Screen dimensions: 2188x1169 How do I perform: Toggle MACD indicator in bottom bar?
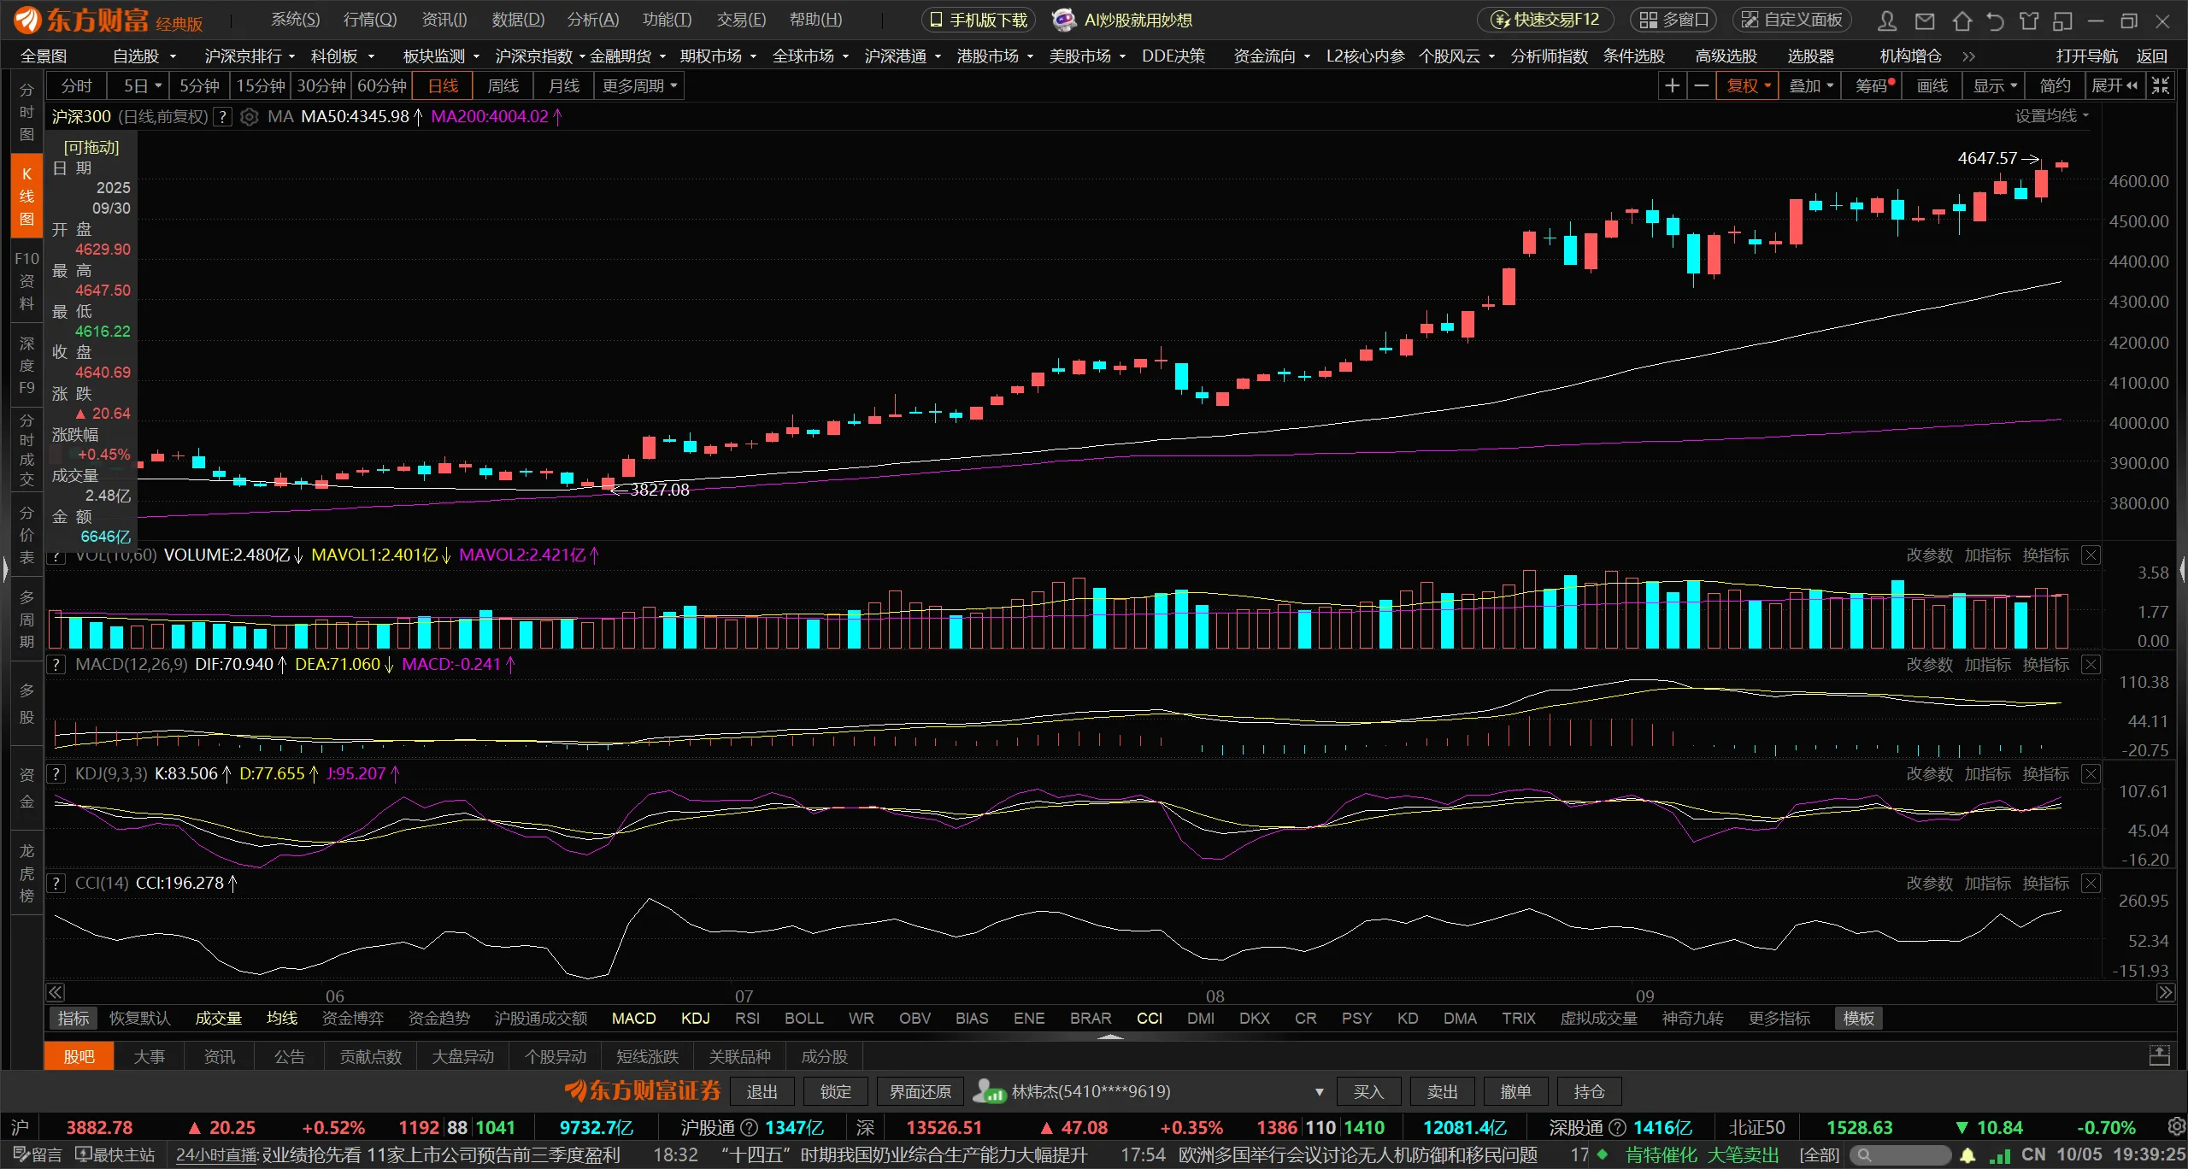point(633,1019)
